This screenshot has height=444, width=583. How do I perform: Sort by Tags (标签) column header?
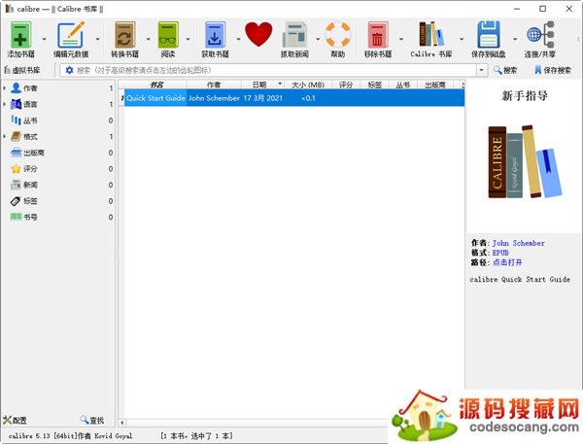[x=374, y=85]
